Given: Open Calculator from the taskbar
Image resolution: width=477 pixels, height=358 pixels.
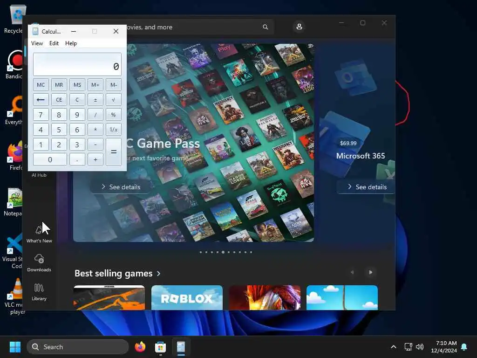Looking at the screenshot, I should [181, 347].
